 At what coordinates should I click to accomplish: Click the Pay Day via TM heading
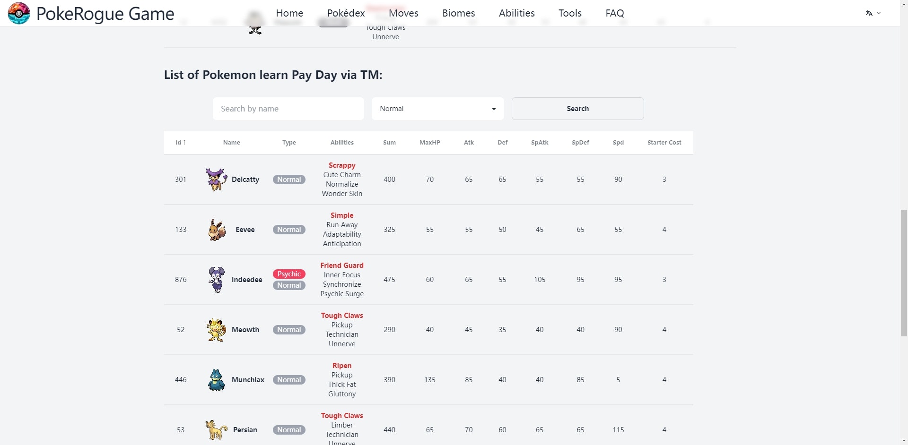coord(273,75)
